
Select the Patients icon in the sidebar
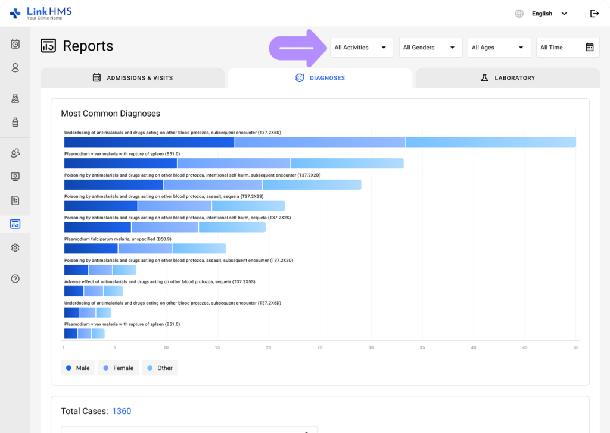(15, 68)
